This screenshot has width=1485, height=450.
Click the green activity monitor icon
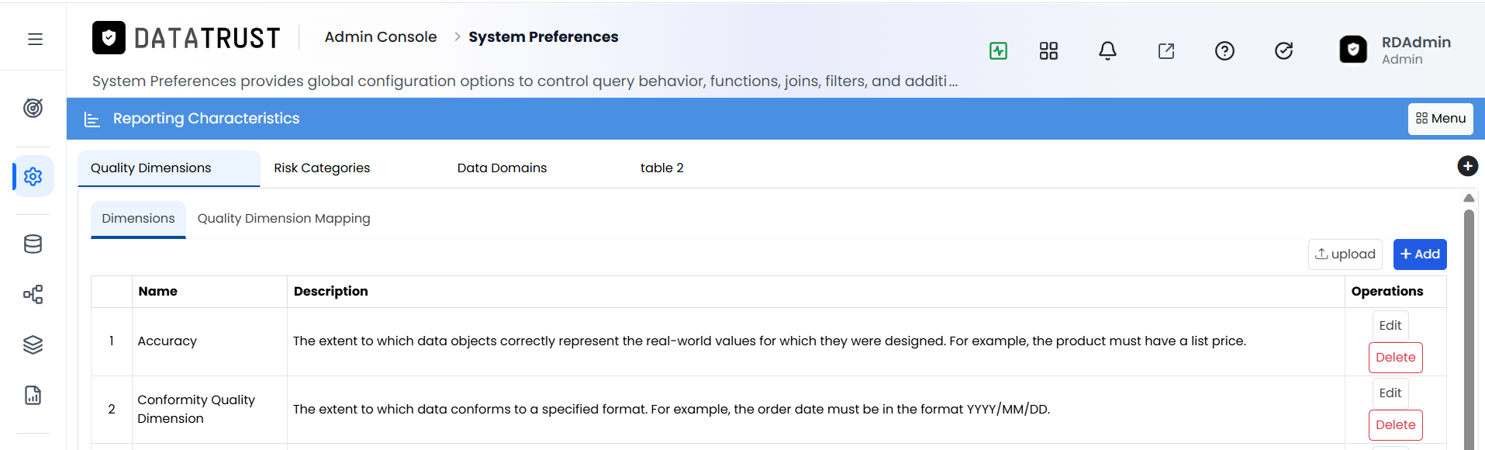coord(998,51)
